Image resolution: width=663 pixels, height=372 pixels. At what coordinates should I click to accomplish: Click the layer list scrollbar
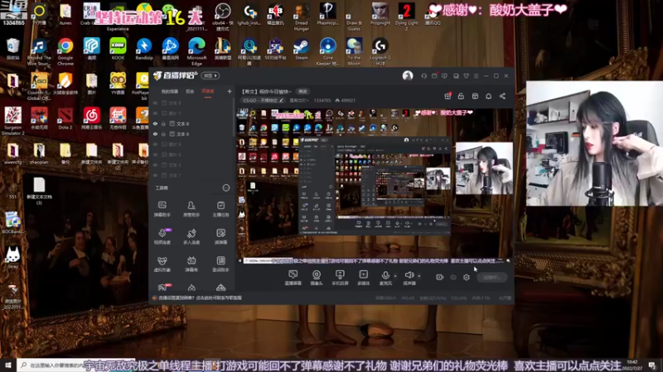tap(234, 118)
